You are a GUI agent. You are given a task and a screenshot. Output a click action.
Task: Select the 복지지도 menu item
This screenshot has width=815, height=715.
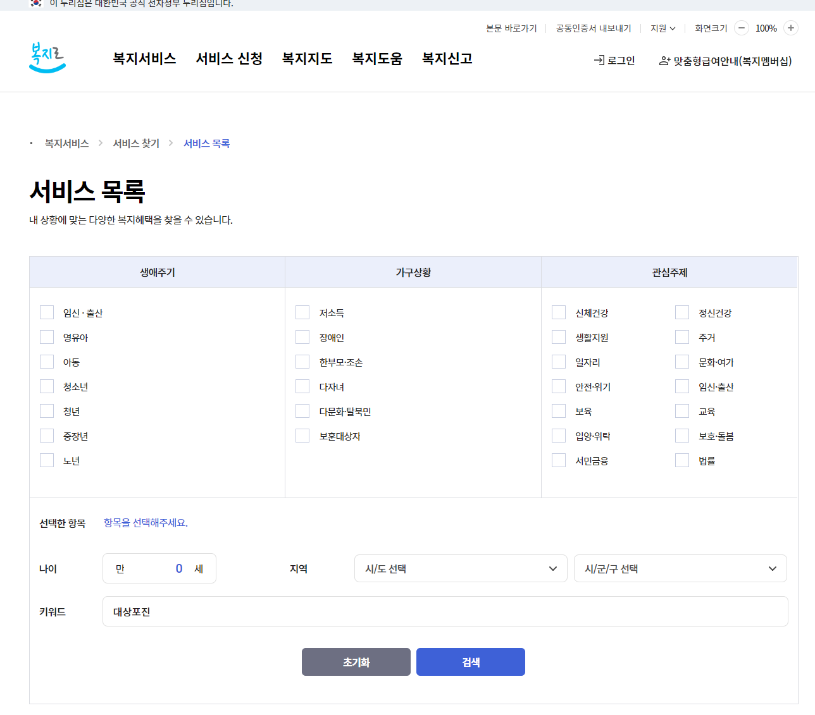[x=307, y=58]
